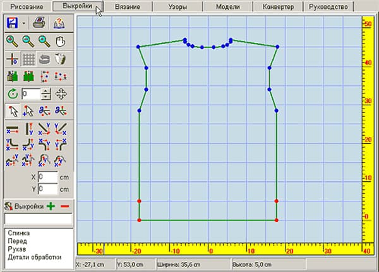Screen dimensions: 379x272
Task: Select Рукав in the pattern list
Action: tap(17, 249)
